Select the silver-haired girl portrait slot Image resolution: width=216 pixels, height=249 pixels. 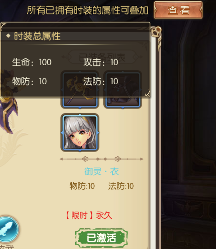(80, 133)
